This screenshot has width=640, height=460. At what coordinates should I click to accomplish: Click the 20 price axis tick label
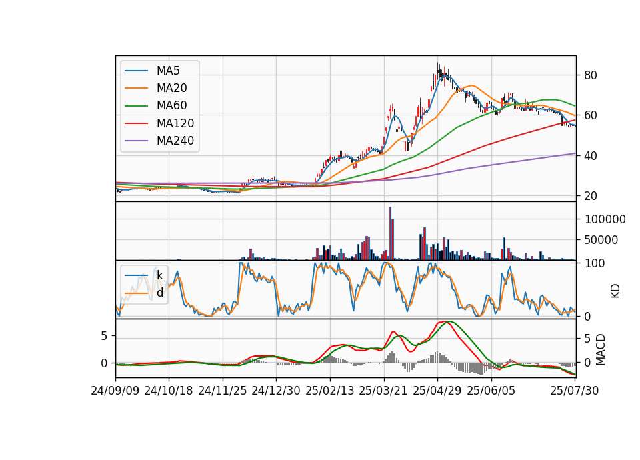[x=591, y=196]
